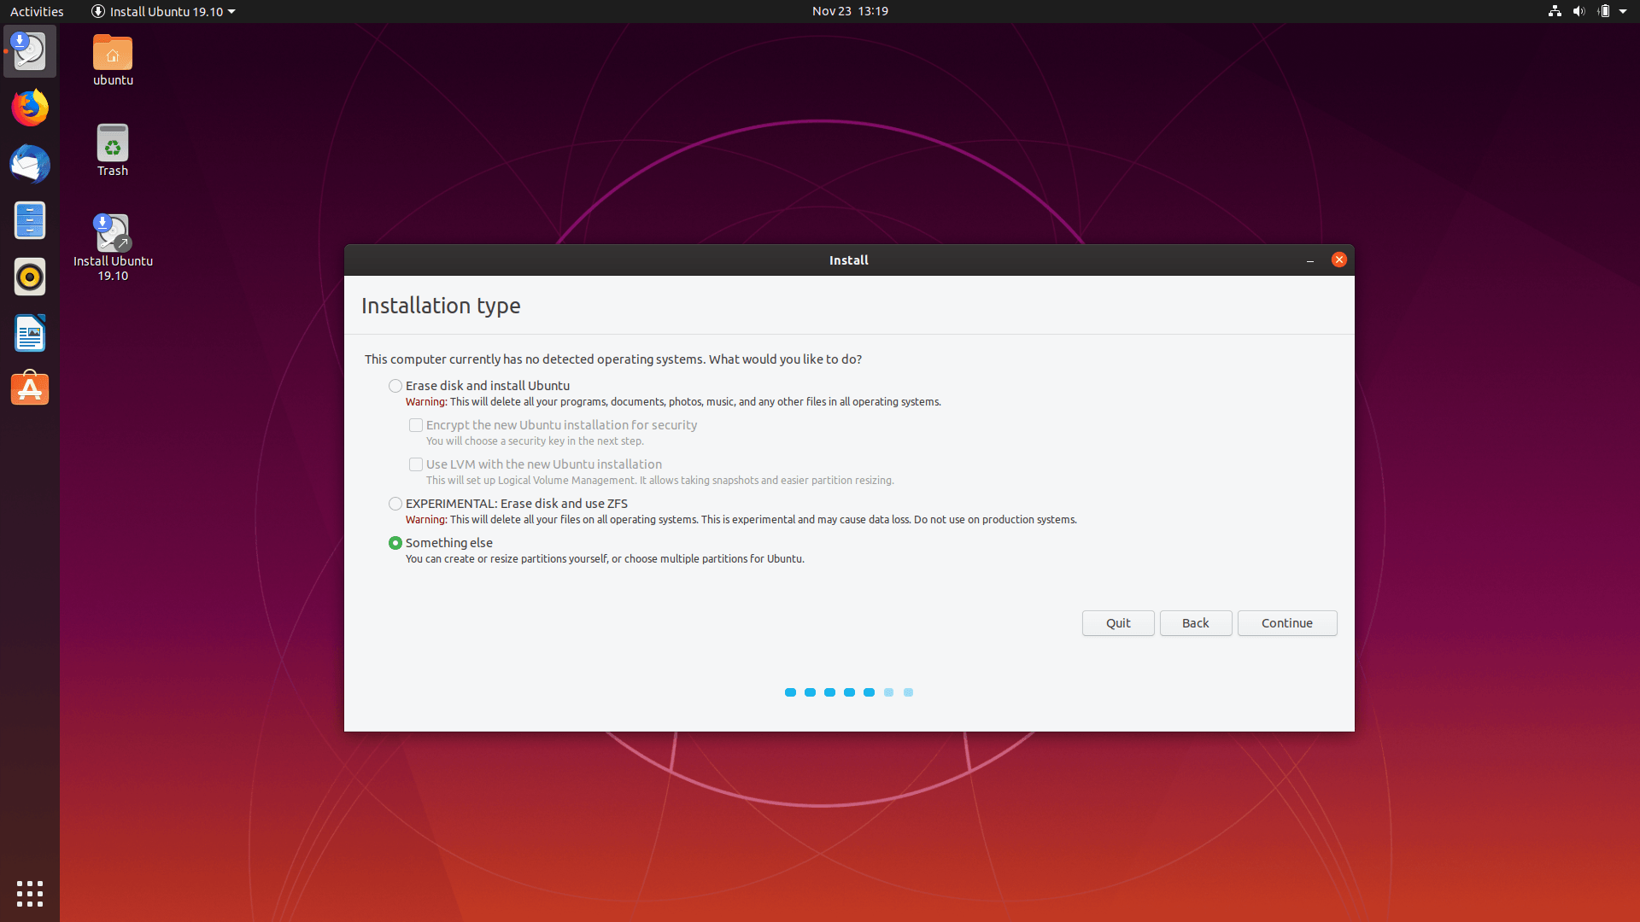Viewport: 1640px width, 922px height.
Task: Open Rhythmbox music player icon
Action: 30,277
